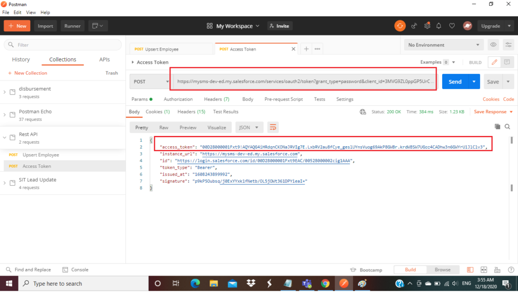The width and height of the screenshot is (518, 308).
Task: Select Visualize response view
Action: (217, 127)
